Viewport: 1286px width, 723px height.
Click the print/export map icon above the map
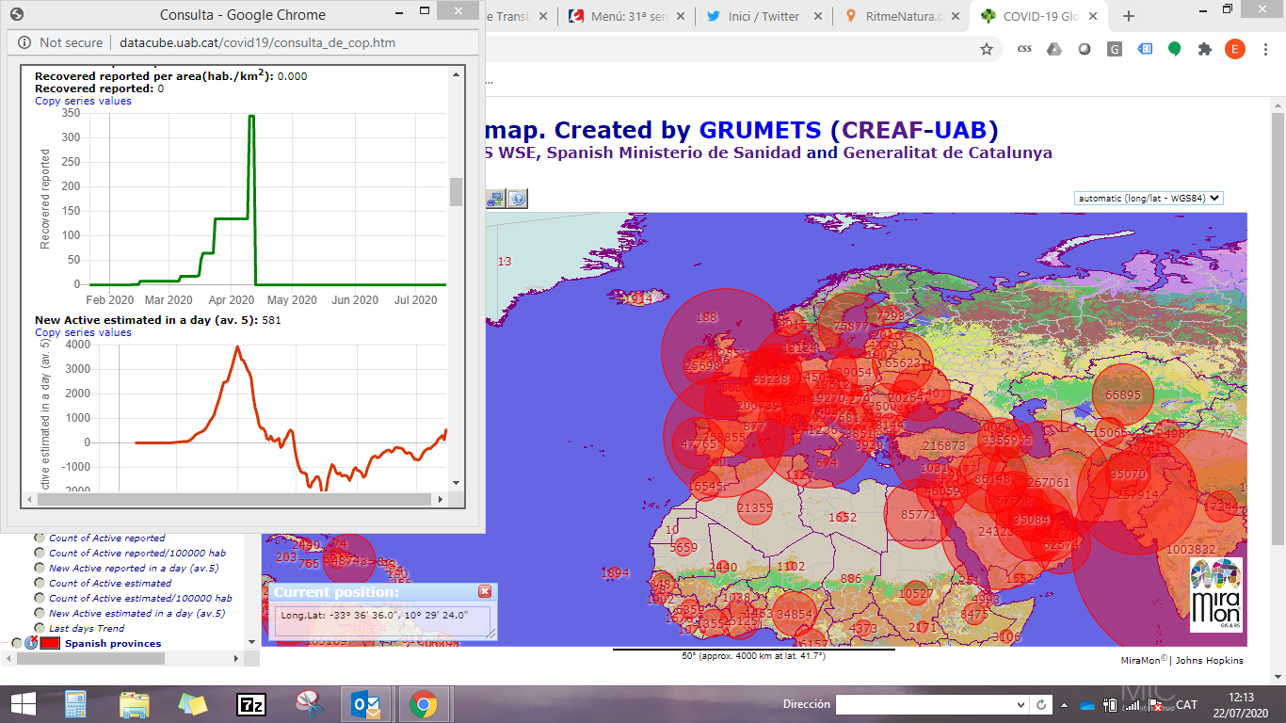[493, 199]
